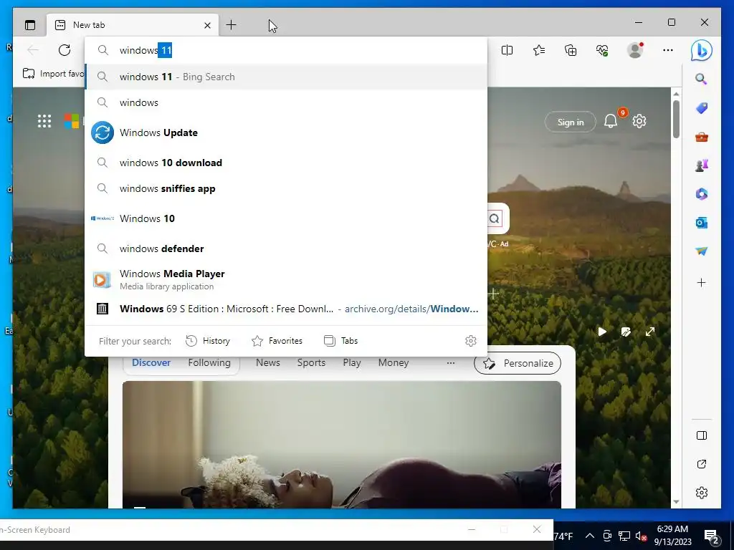Toggle split screen view

507,50
